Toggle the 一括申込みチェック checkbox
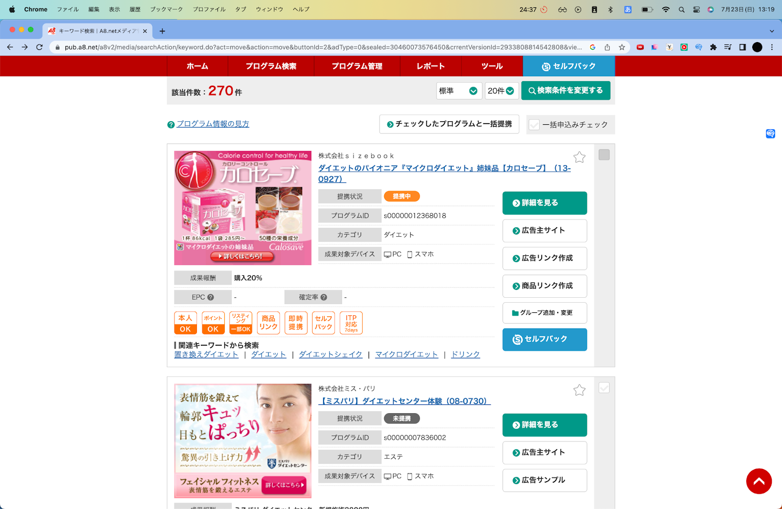The image size is (782, 509). coord(534,125)
